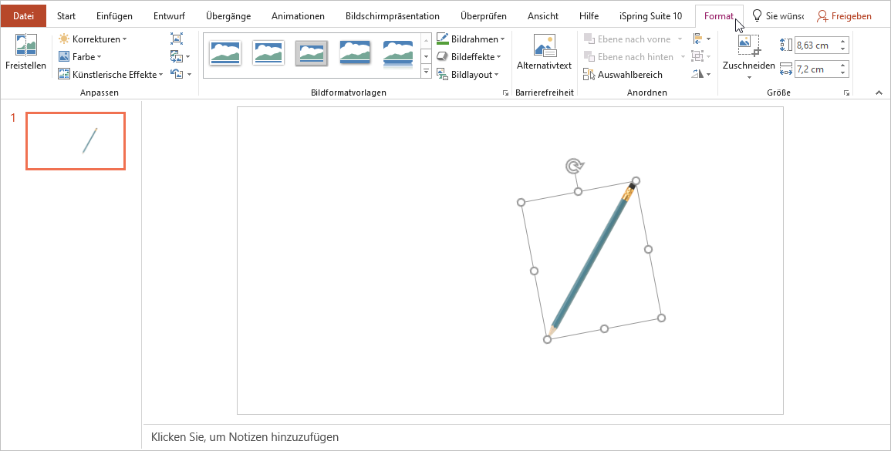
Task: Select slide 1 thumbnail in the panel
Action: click(x=76, y=141)
